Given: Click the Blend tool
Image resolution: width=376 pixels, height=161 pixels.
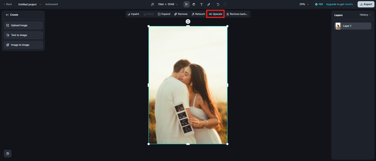Looking at the screenshot, I should coord(148,14).
